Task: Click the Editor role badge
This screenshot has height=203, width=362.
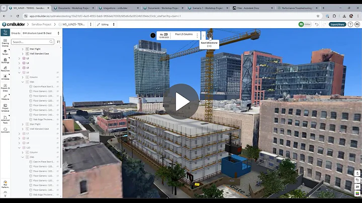Action: click(x=305, y=24)
